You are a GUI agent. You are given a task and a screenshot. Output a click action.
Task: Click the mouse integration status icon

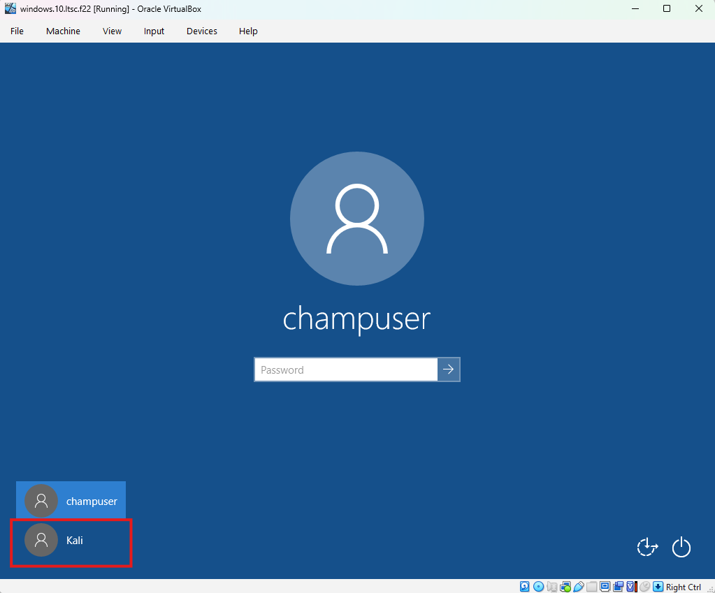(x=644, y=587)
